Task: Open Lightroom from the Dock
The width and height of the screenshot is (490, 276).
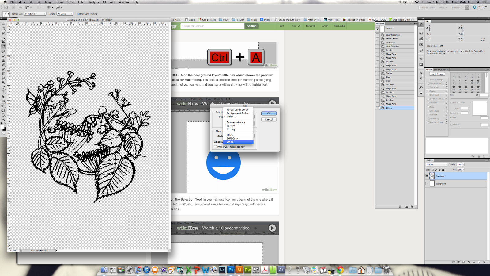Action: coord(222,270)
